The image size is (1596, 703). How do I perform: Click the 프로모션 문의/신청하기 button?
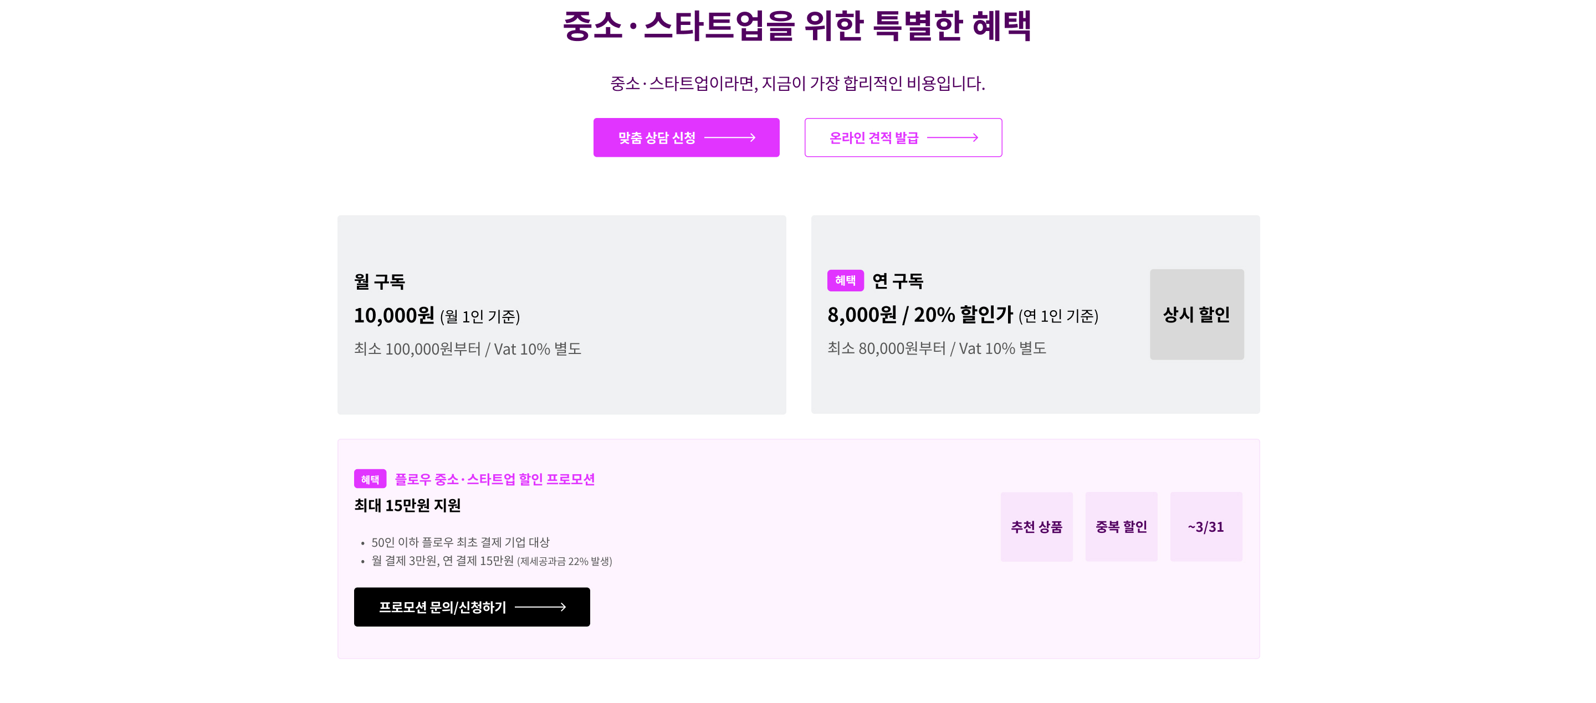pos(472,607)
